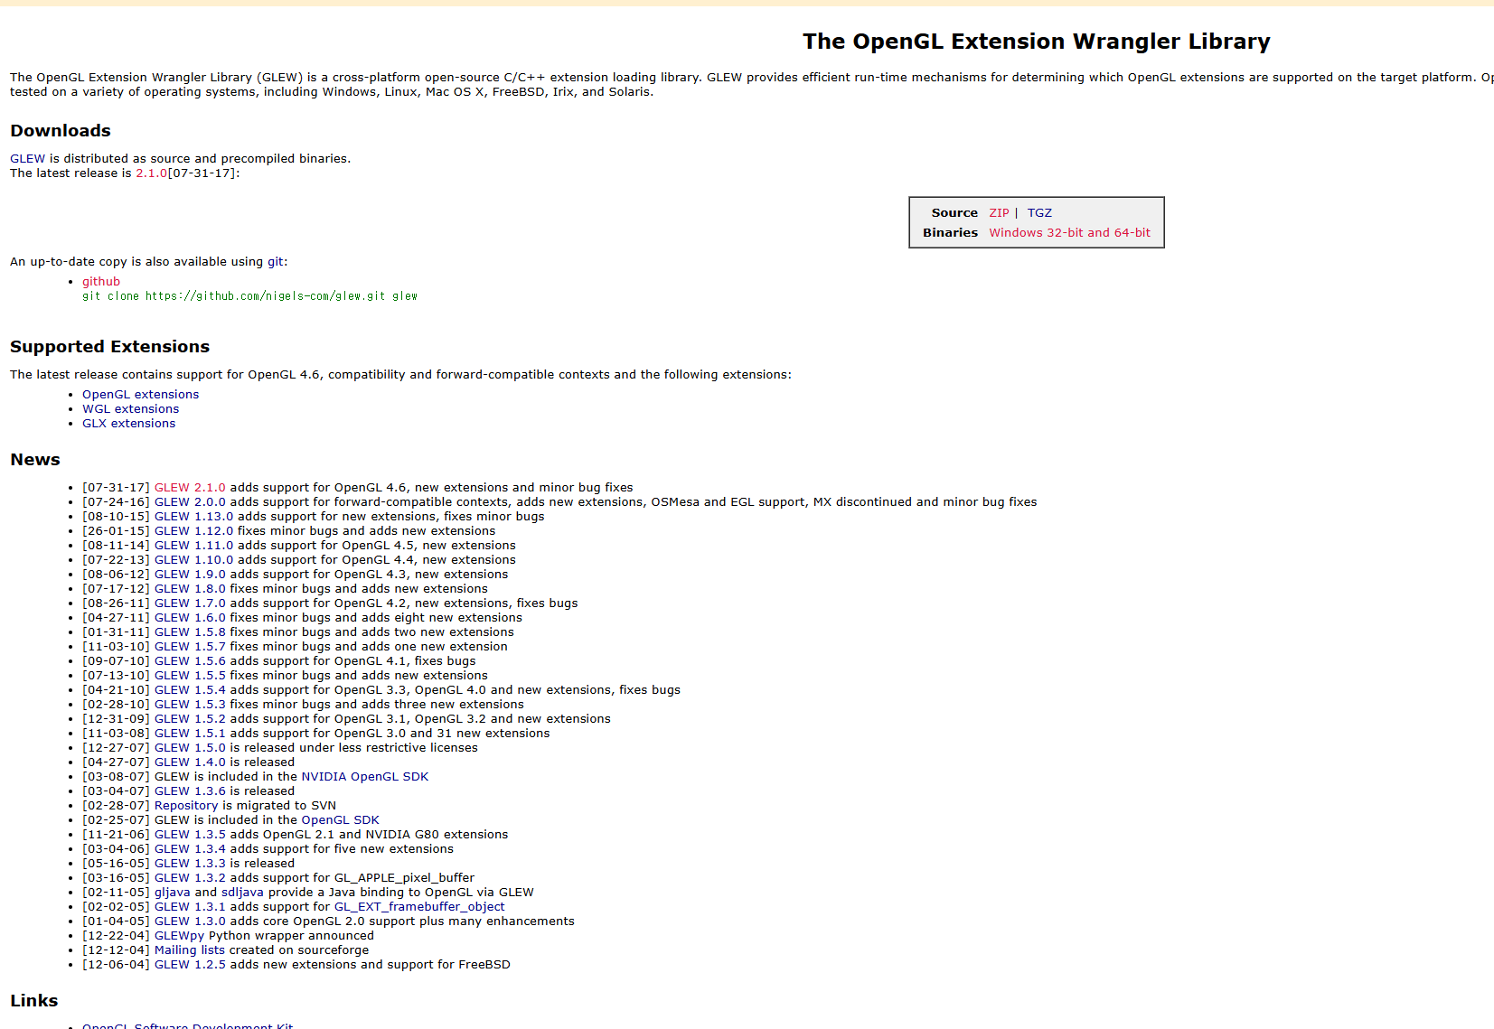This screenshot has width=1494, height=1029.
Task: Open the OpenGL extensions list link
Action: coord(140,395)
